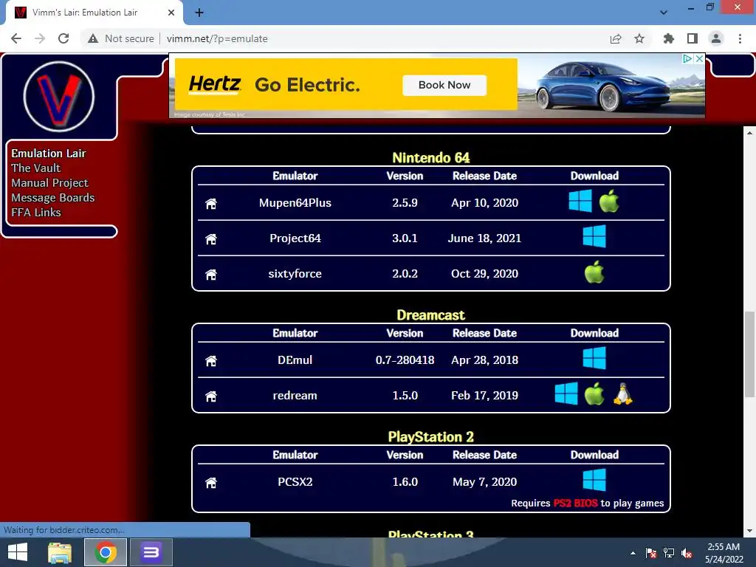
Task: Download redream Mac build
Action: (594, 394)
